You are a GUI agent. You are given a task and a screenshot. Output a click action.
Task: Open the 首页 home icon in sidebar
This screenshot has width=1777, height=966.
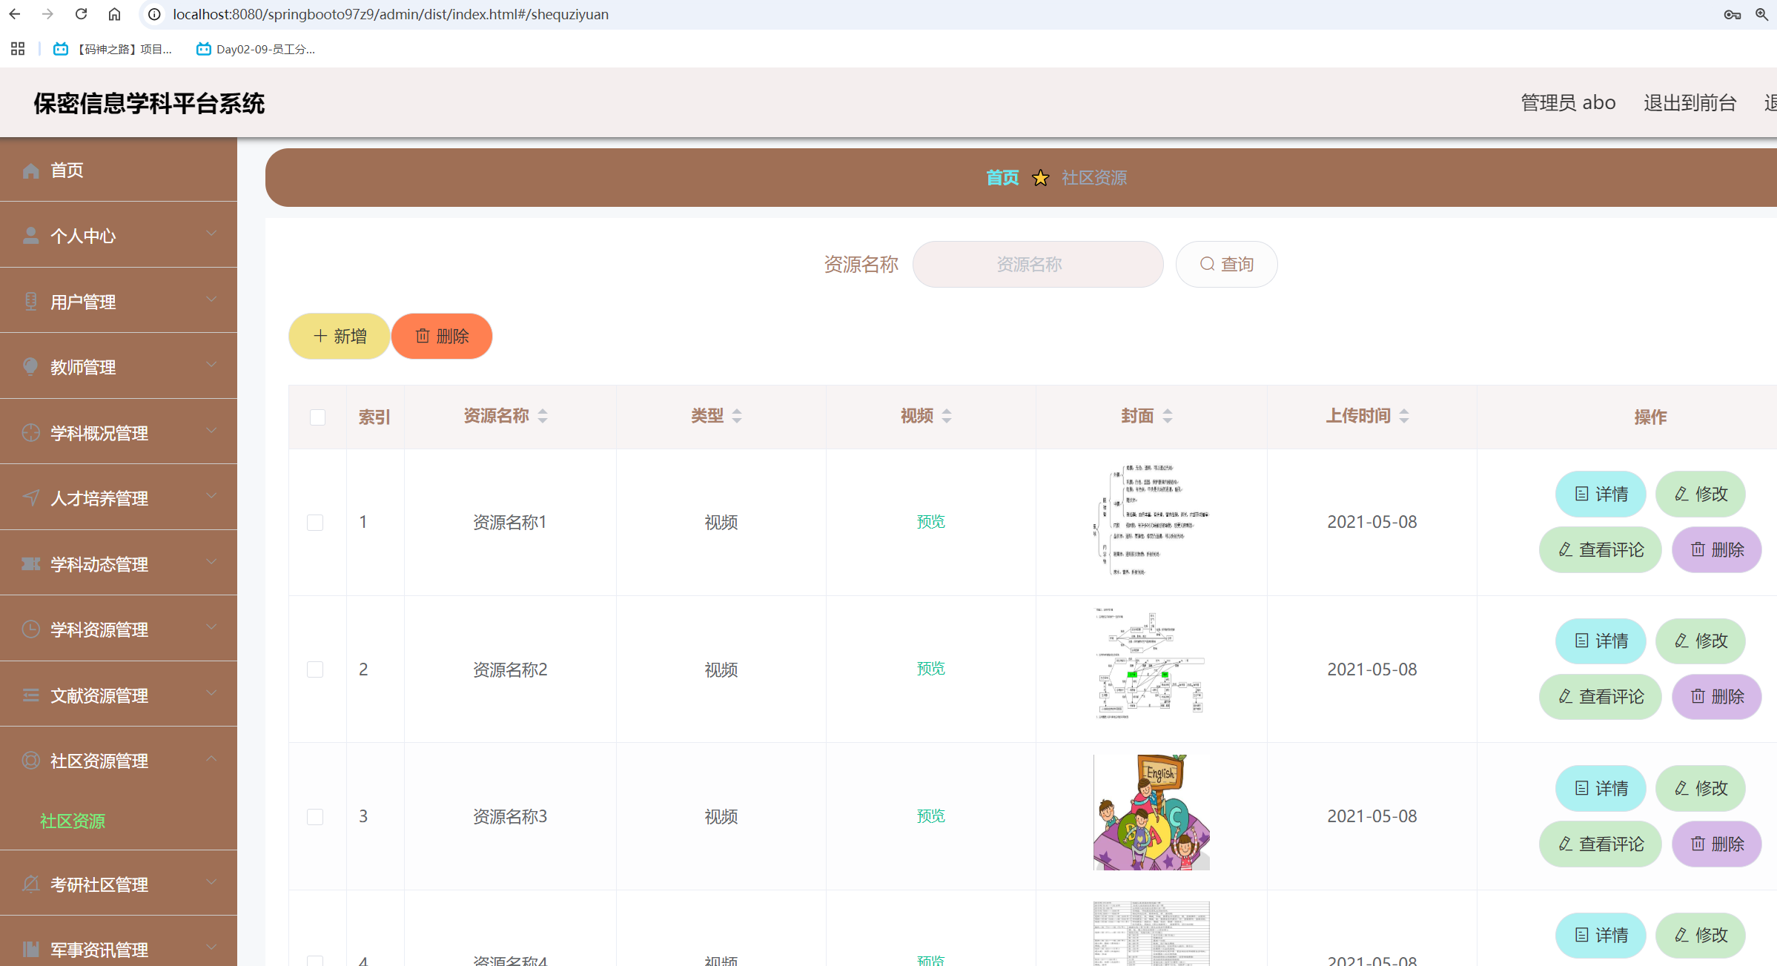pyautogui.click(x=30, y=170)
